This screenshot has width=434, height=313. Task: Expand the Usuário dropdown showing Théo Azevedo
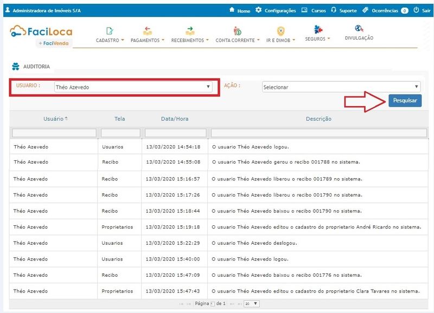tap(133, 87)
